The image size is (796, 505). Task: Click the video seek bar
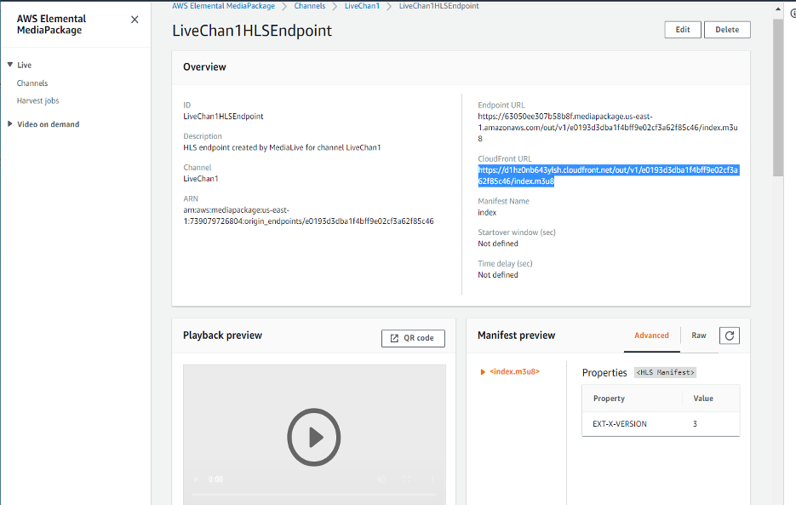pyautogui.click(x=314, y=494)
